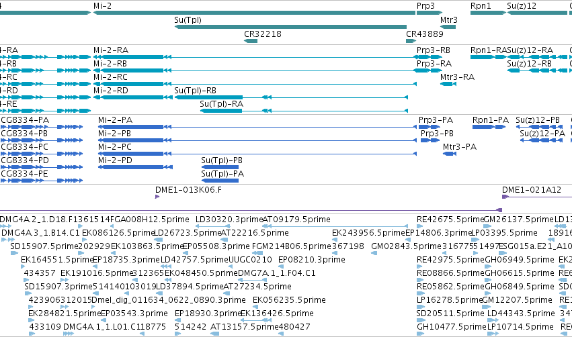This screenshot has width=572, height=337.
Task: Open EST LP03395.5prime
Action: point(505,233)
